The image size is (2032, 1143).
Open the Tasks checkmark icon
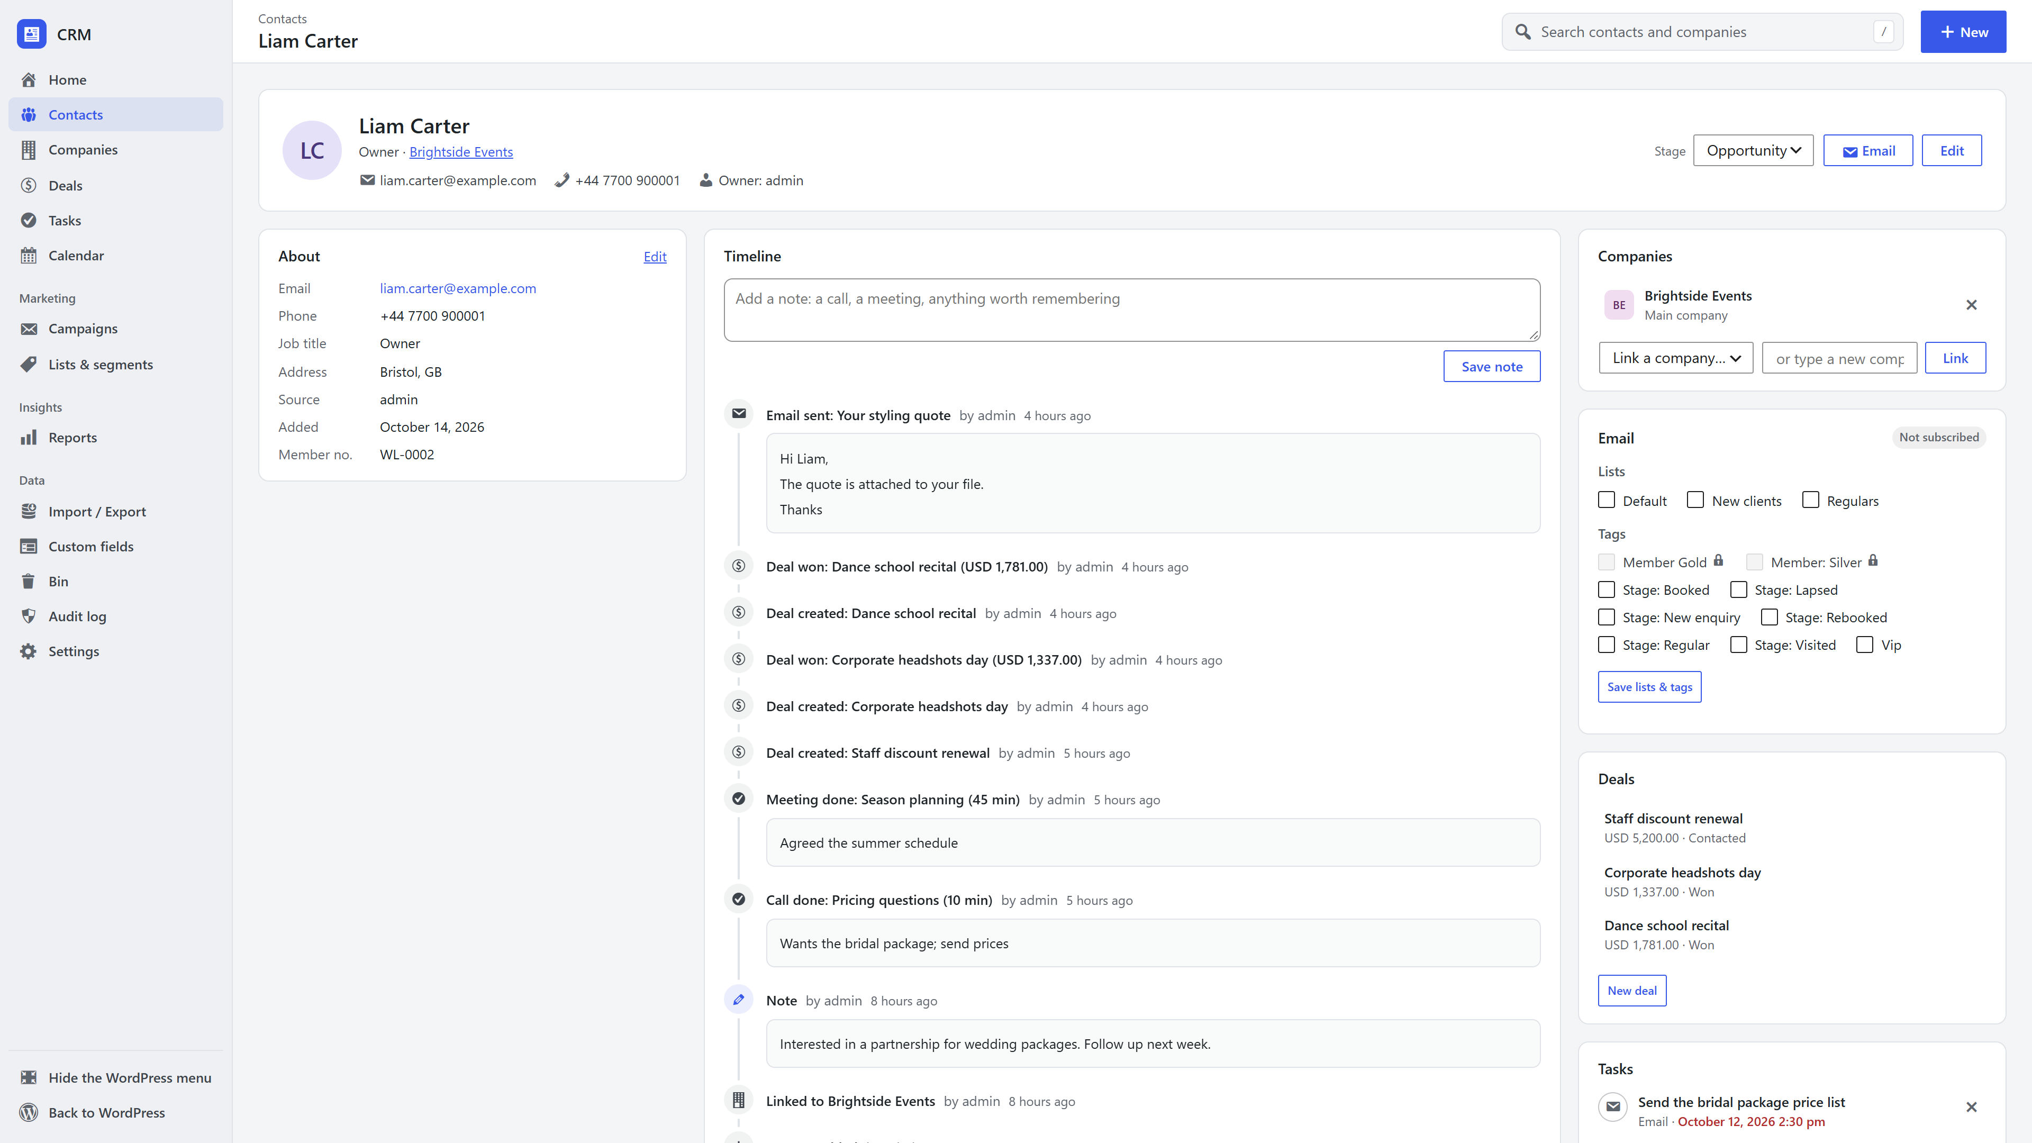[29, 220]
